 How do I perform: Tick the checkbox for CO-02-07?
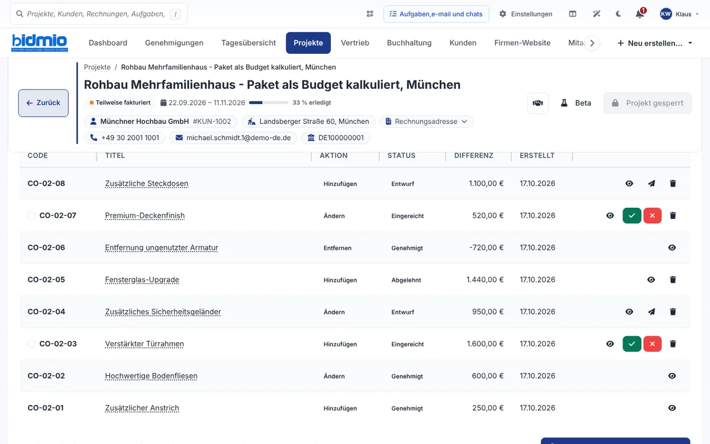coord(31,216)
